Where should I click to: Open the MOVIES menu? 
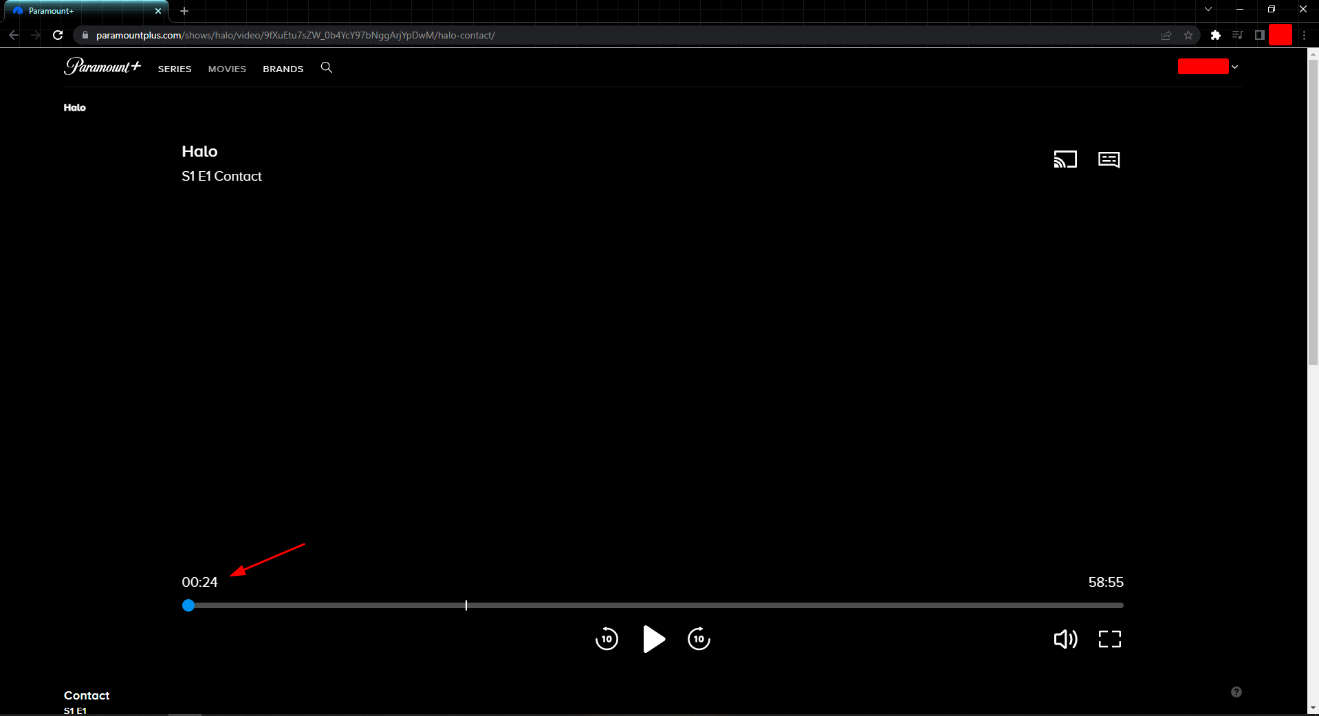(227, 69)
